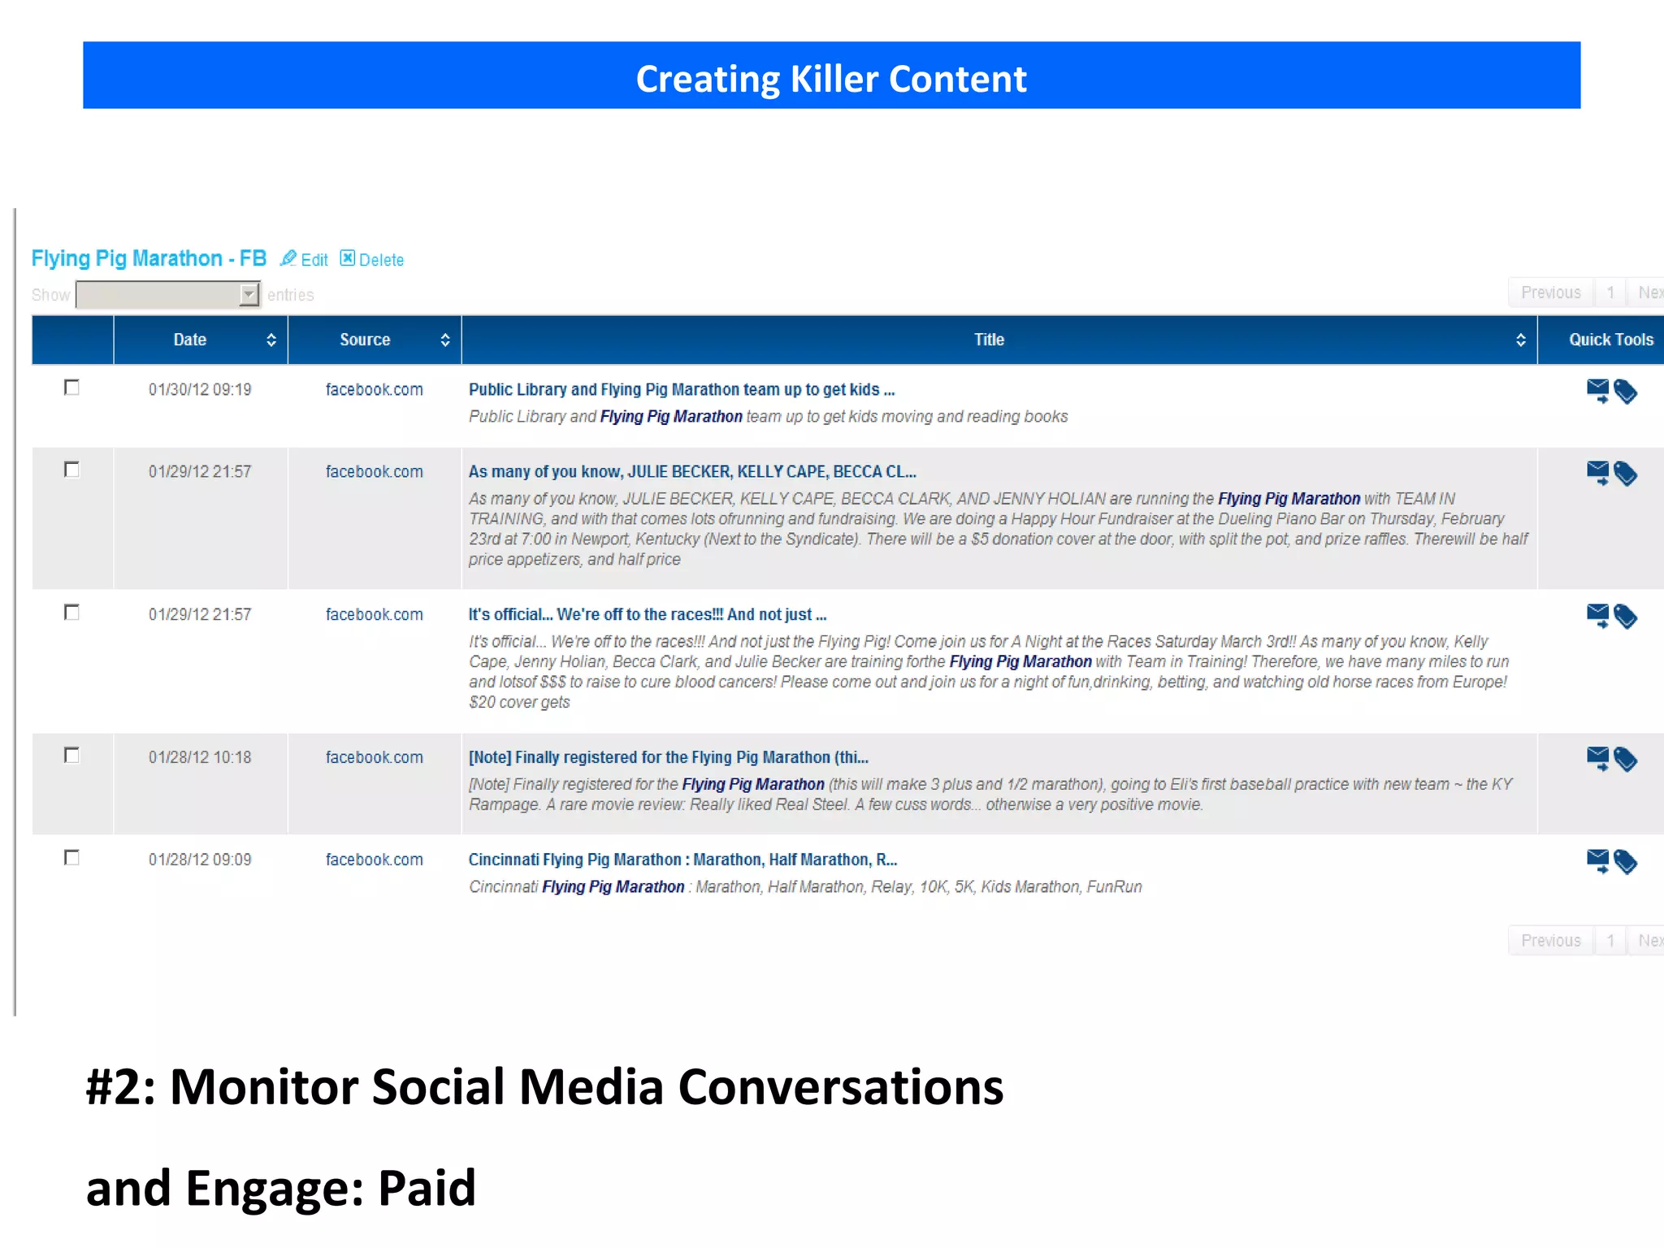This screenshot has height=1248, width=1664.
Task: Tick the checkbox for the 01/28/12 10:18 entry
Action: coord(71,755)
